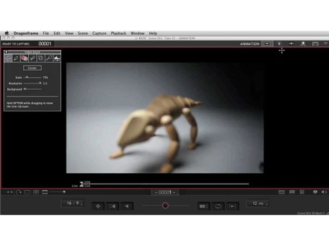Click the Center button
Screen dimensions: 329x246
click(32, 68)
